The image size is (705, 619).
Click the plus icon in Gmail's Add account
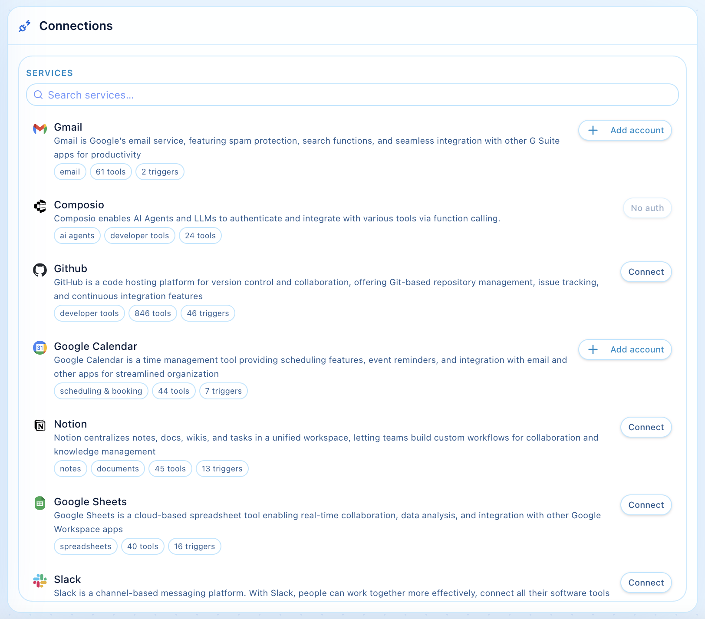593,130
